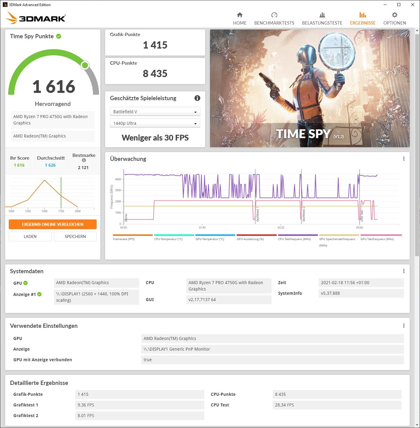Click Grafiktest 2 result 8.01 FPS
Screen dimensions: 420x428
tap(140, 416)
